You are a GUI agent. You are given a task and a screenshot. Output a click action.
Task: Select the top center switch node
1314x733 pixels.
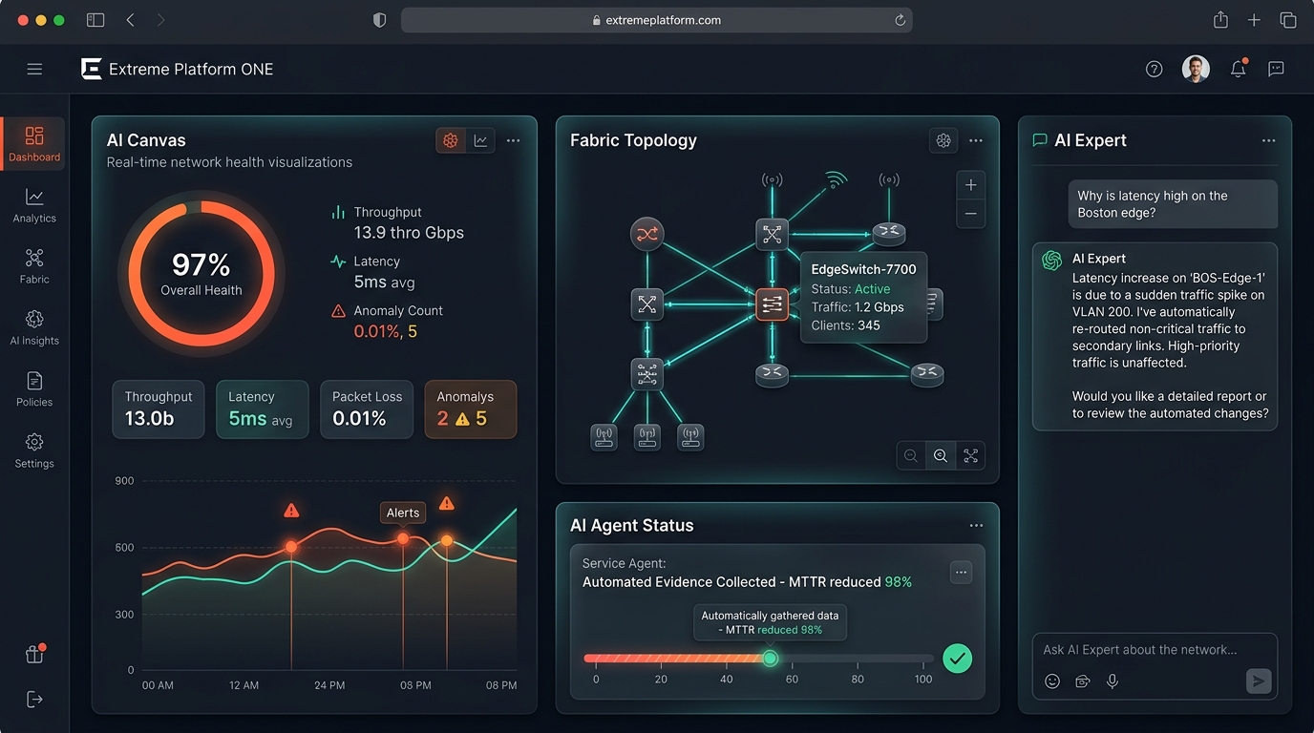[x=772, y=234]
